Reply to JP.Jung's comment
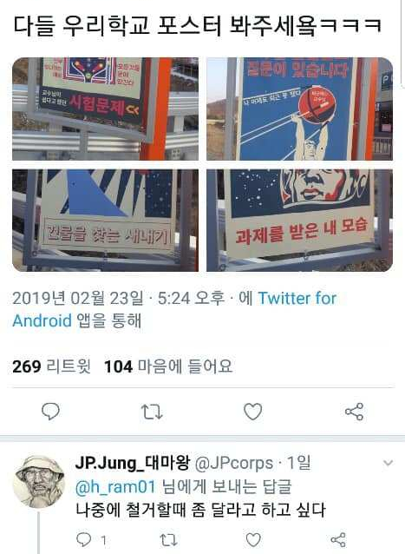This screenshot has width=405, height=554. coord(83,539)
